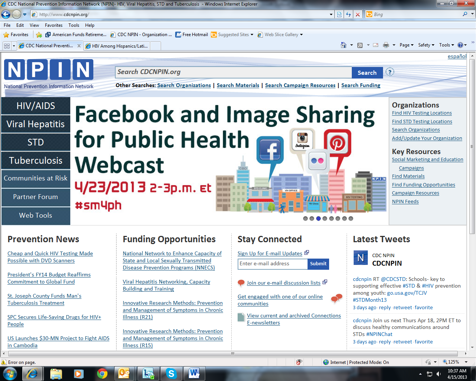Open the Quick Tabs grid icon
476x381 pixels.
coord(7,46)
